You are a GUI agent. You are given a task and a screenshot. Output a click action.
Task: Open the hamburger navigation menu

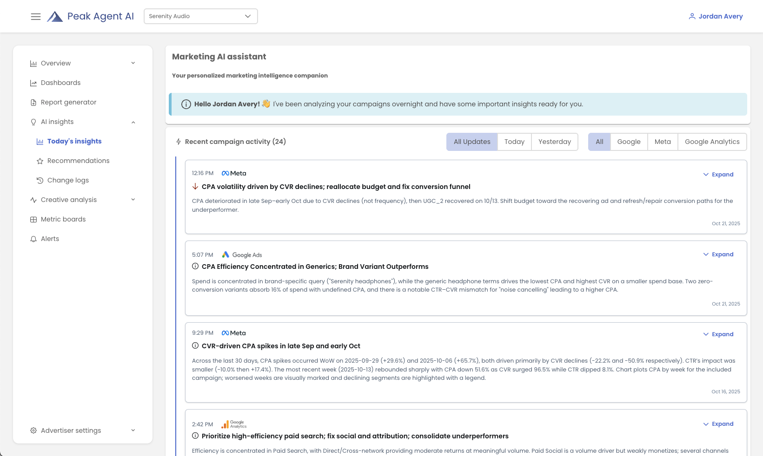36,16
